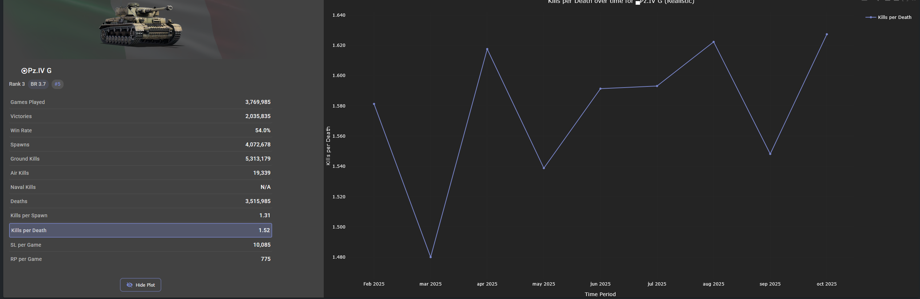Plot the Kills per Spawn row

(140, 215)
